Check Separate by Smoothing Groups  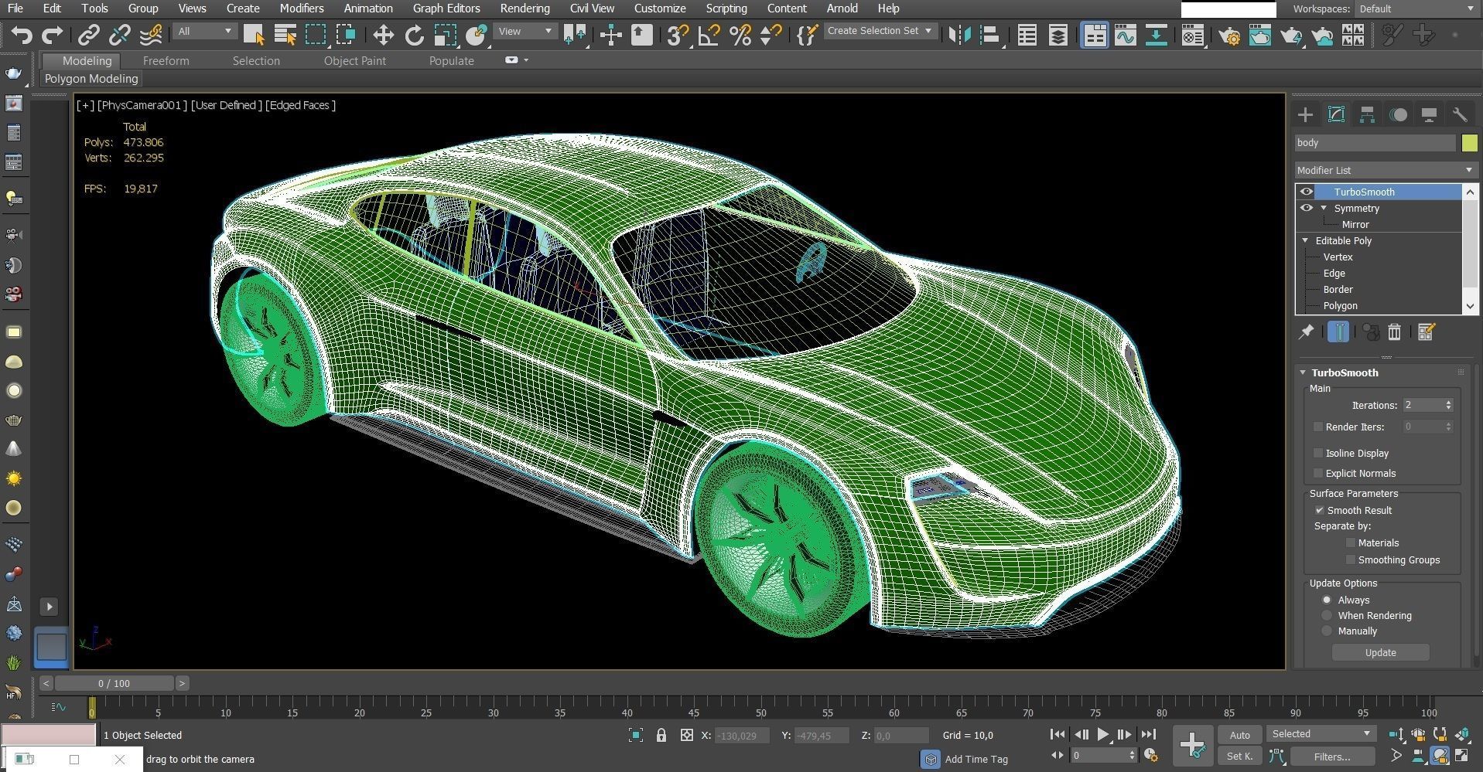(1351, 559)
